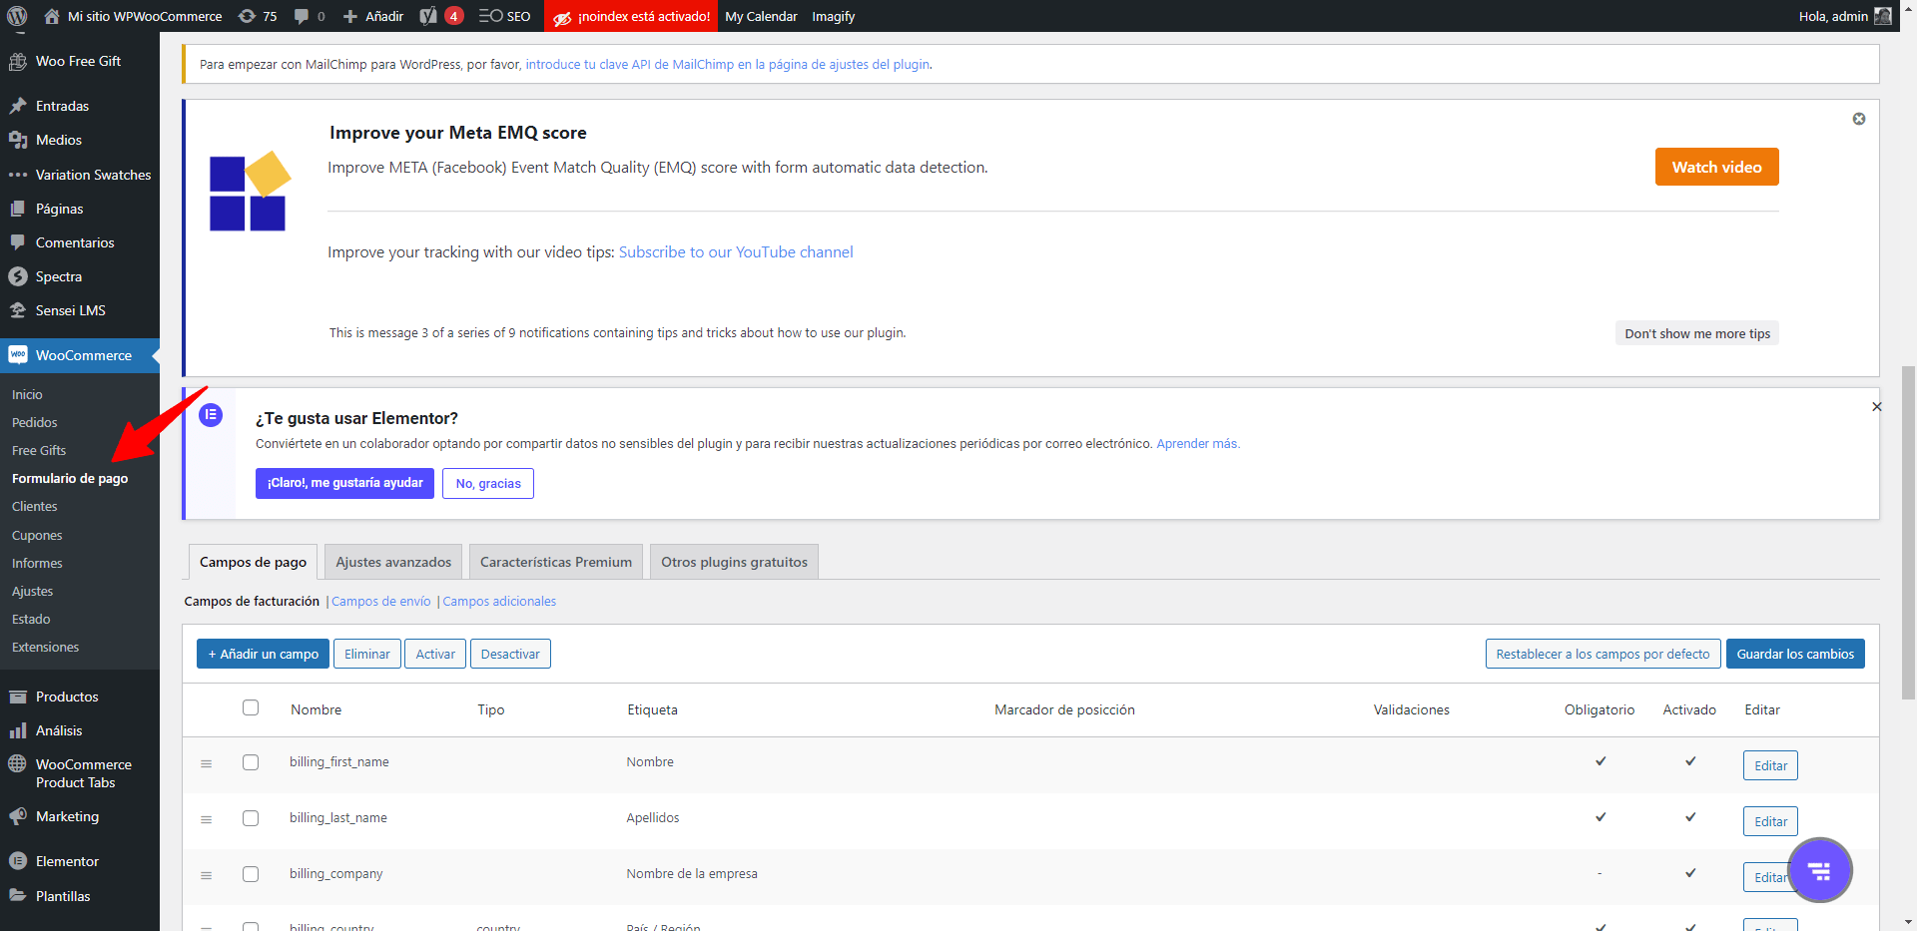
Task: Decline with No, gracias button
Action: pos(488,483)
